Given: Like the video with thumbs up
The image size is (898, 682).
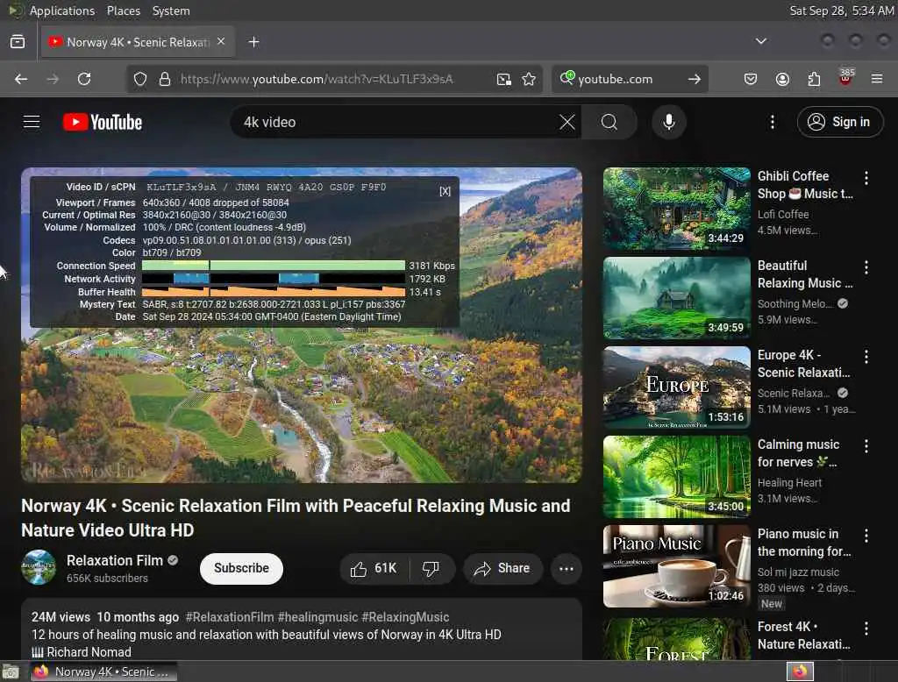Looking at the screenshot, I should click(374, 569).
